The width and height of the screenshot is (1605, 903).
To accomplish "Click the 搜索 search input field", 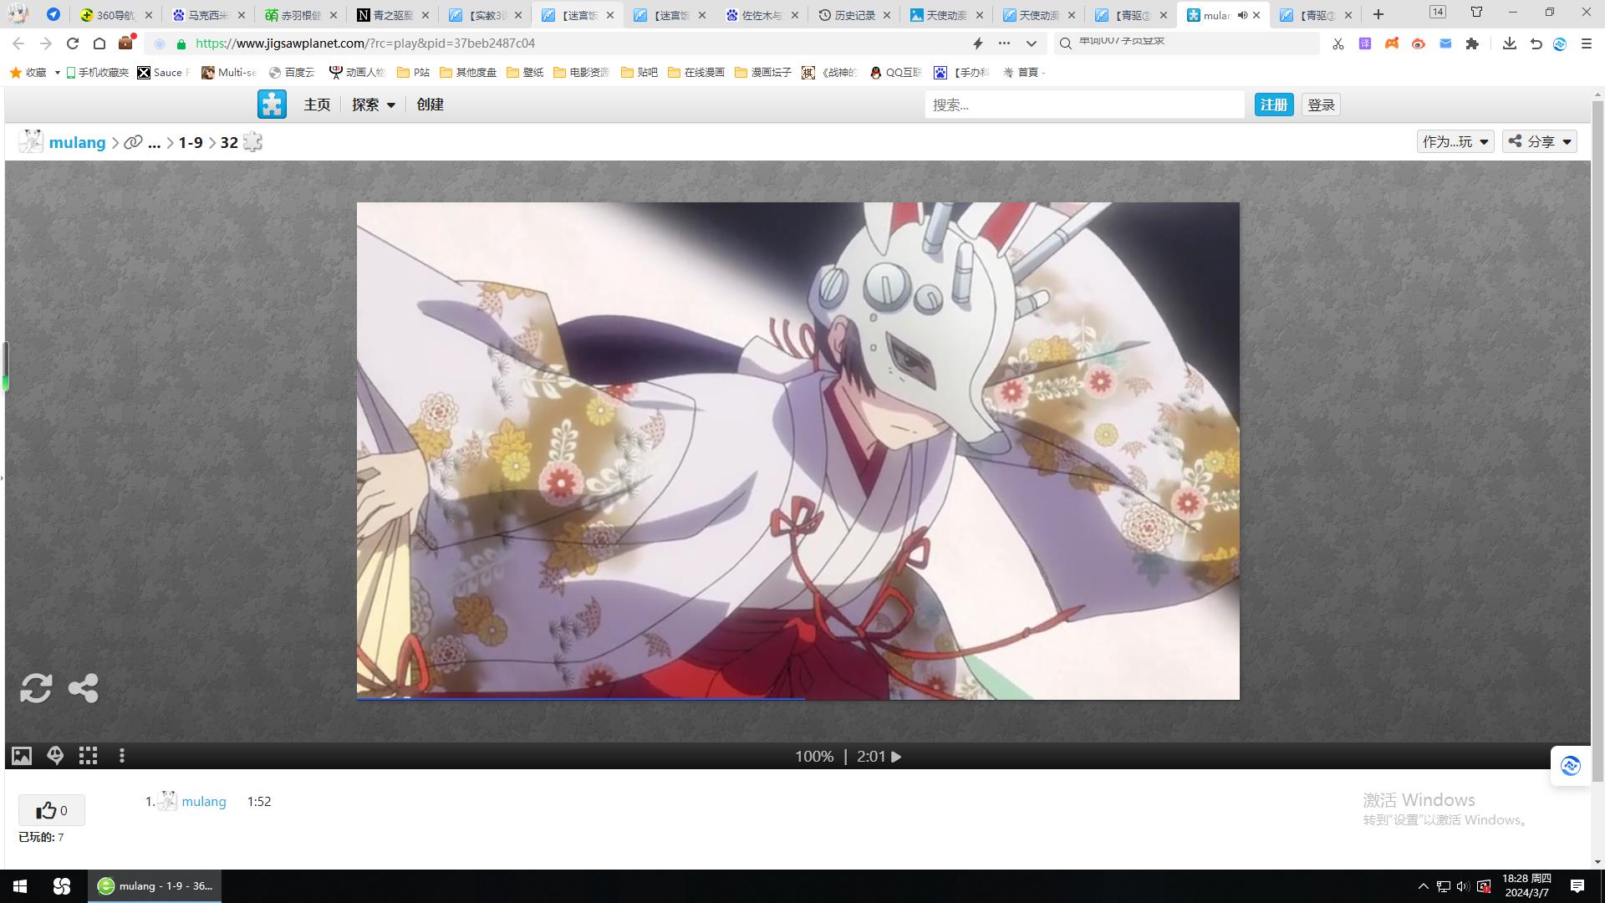I will [x=1083, y=105].
